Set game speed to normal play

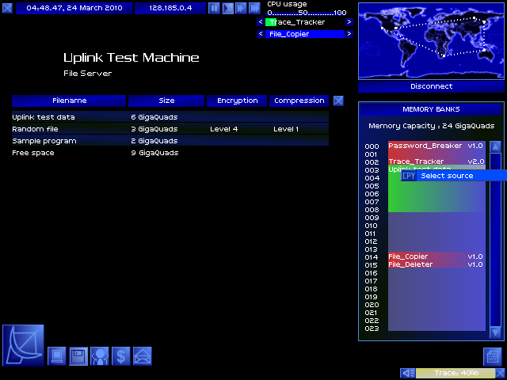pos(227,8)
